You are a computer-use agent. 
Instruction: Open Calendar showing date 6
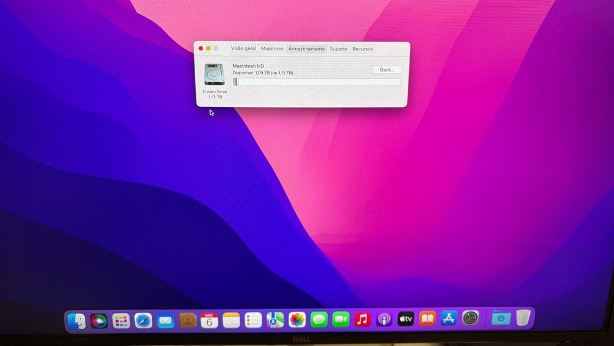tap(209, 321)
